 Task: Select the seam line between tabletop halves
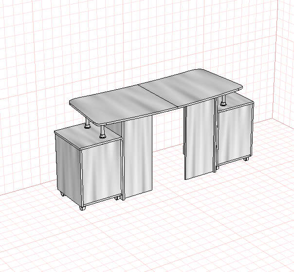(x=158, y=96)
